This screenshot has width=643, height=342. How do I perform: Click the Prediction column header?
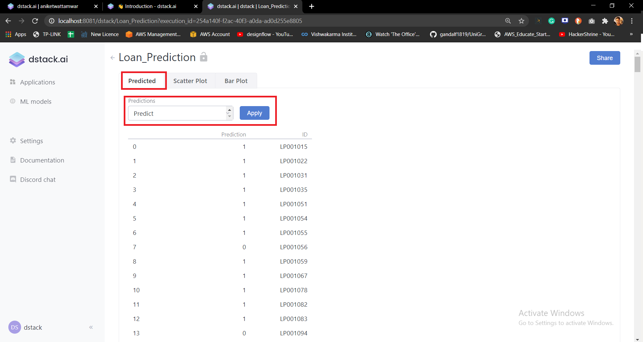tap(233, 134)
